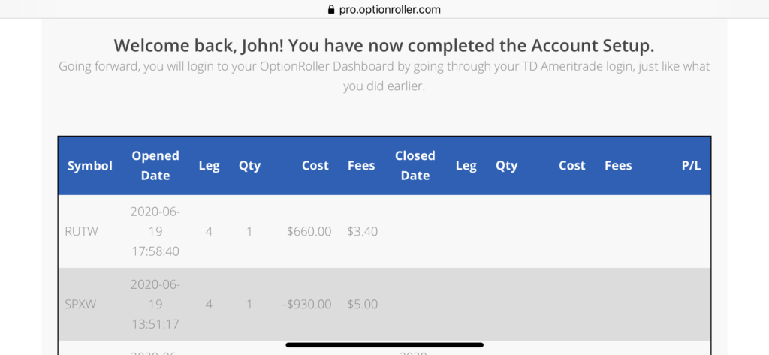Click RUTW opened date 17:58:40 cell
This screenshot has width=769, height=355.
coord(155,231)
